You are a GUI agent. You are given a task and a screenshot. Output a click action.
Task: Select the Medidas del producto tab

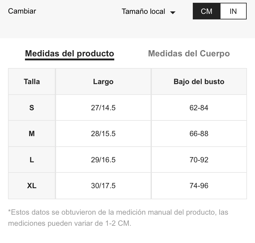70,54
